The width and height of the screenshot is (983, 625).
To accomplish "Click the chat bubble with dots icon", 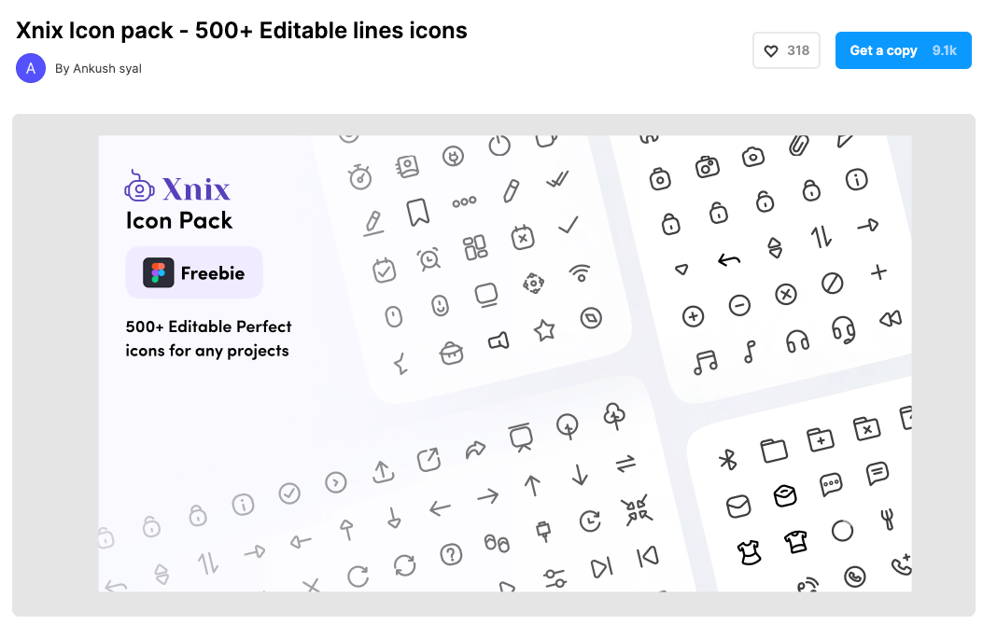I will point(831,485).
